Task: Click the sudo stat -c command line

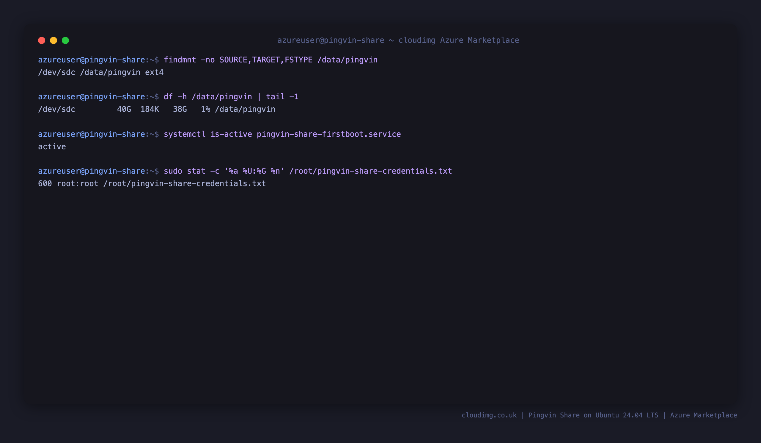Action: (x=308, y=171)
